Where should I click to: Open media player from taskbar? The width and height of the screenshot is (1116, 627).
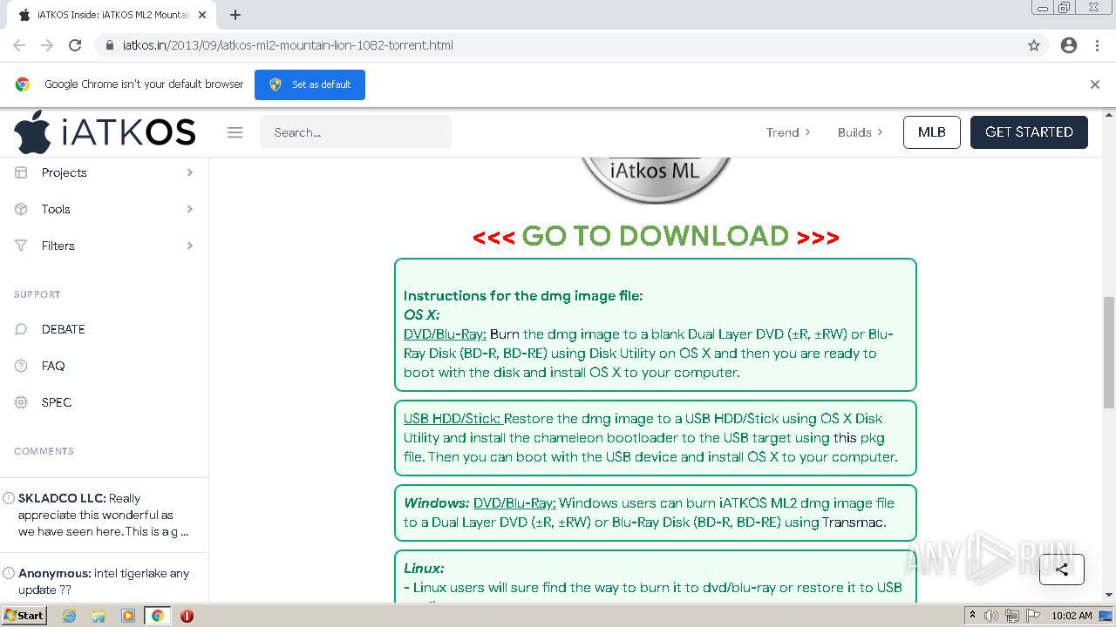tap(127, 616)
